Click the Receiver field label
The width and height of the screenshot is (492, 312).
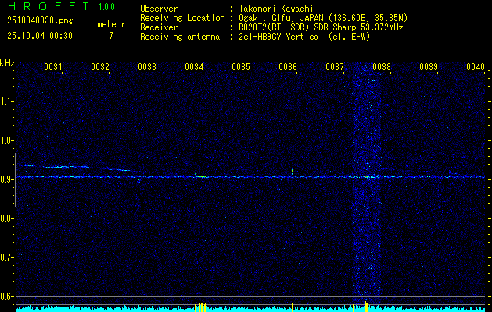(x=159, y=27)
